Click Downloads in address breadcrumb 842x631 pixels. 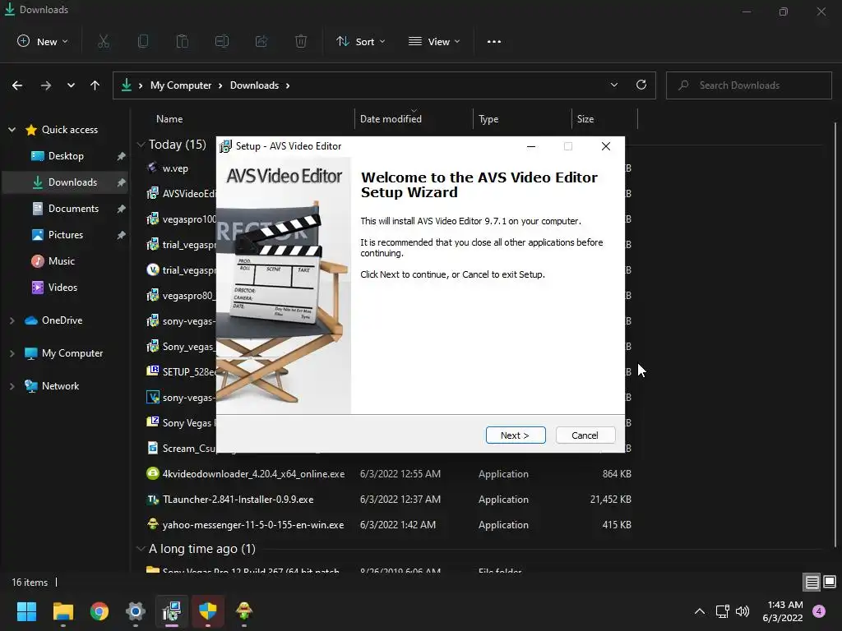[x=255, y=85]
